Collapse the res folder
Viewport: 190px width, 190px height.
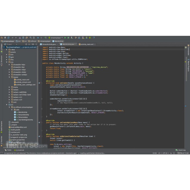click(7, 62)
